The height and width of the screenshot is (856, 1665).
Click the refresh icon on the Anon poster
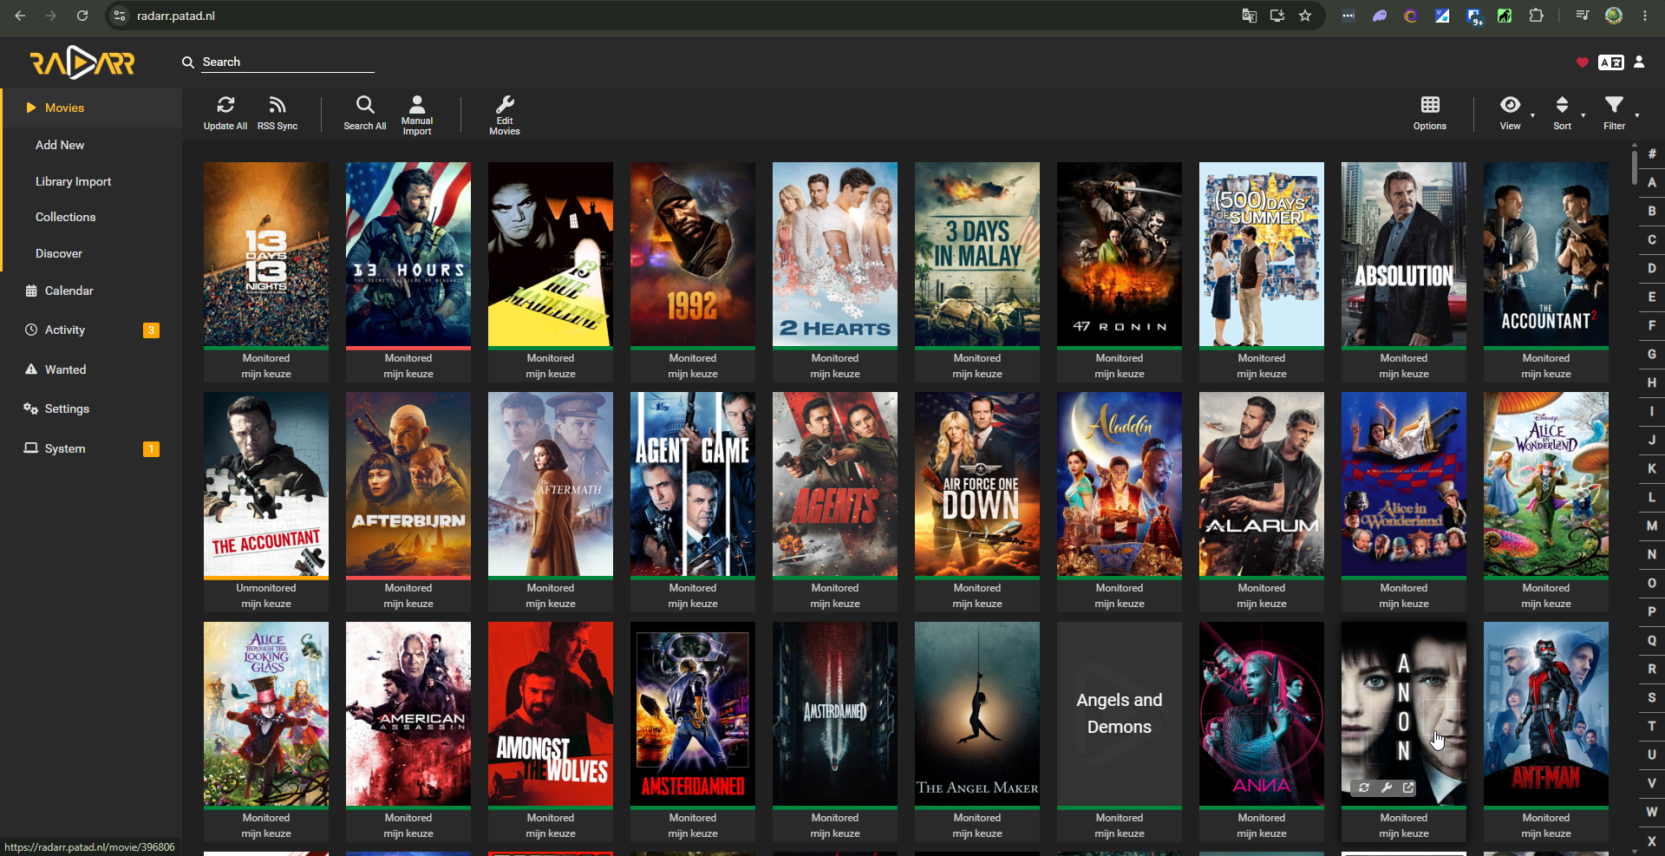[1364, 787]
